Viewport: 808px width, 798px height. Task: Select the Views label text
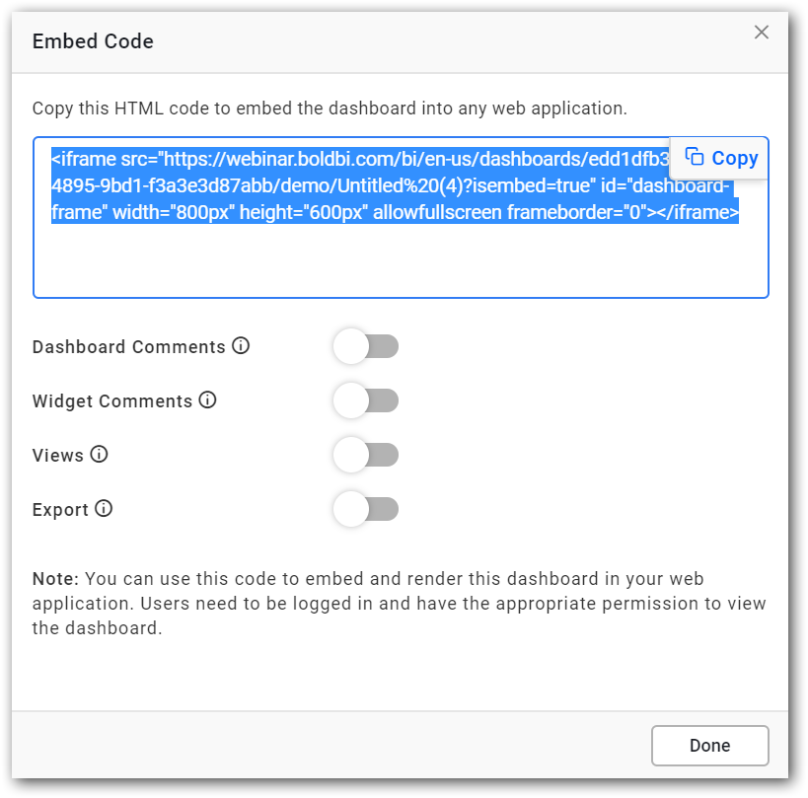(58, 456)
